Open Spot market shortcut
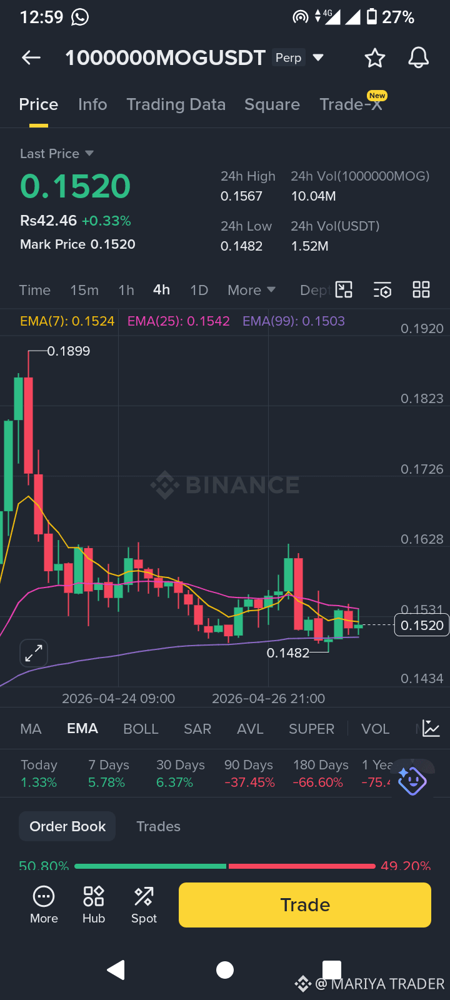The image size is (450, 1000). click(x=144, y=904)
